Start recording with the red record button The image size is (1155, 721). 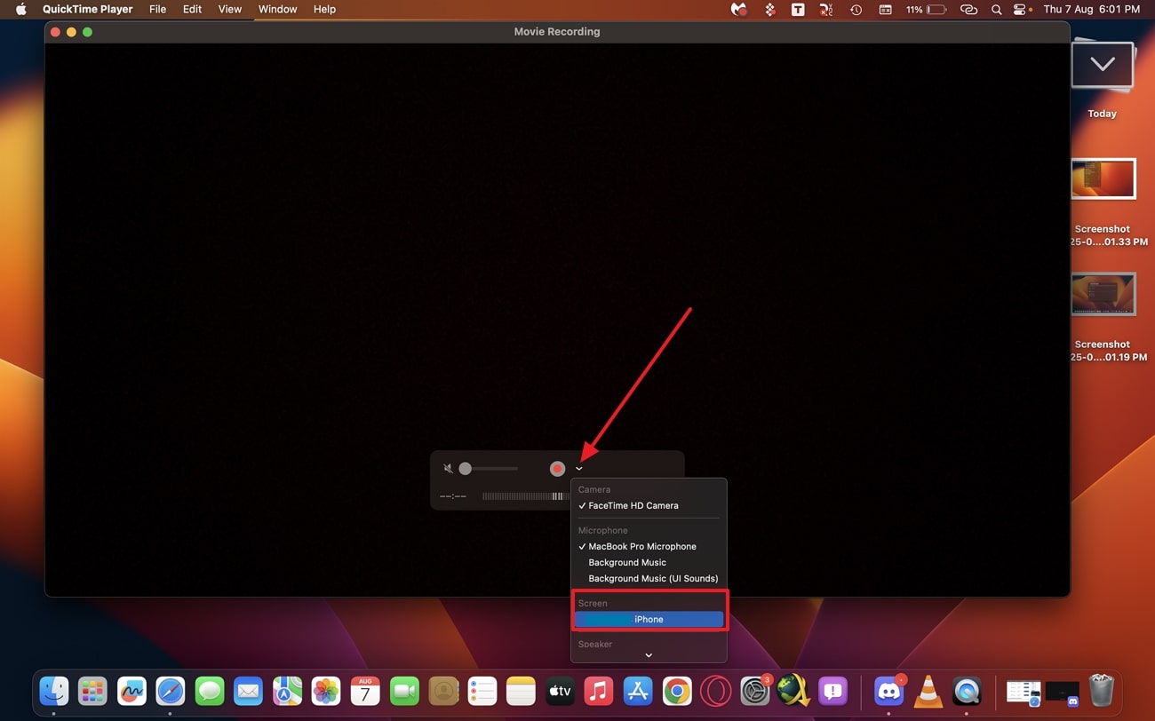pyautogui.click(x=557, y=469)
